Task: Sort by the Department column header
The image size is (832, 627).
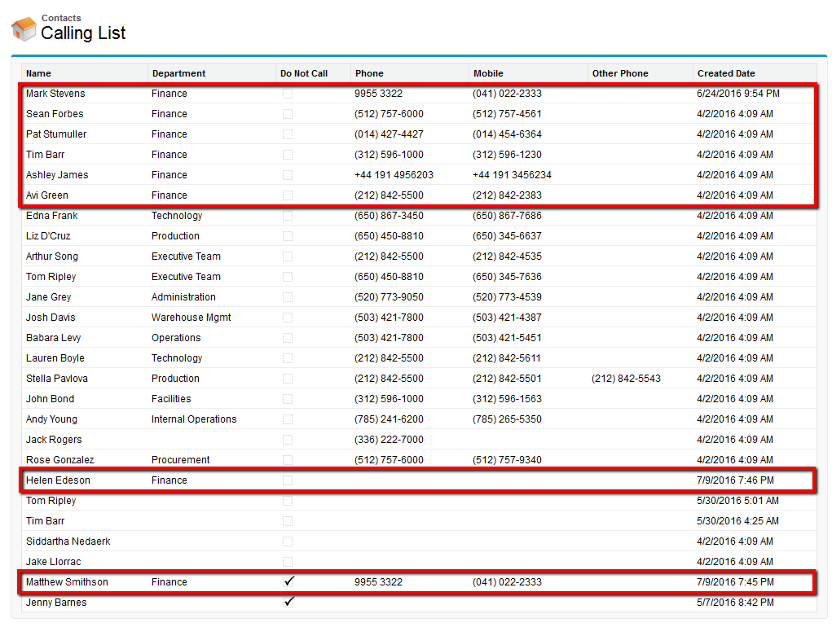Action: [178, 73]
